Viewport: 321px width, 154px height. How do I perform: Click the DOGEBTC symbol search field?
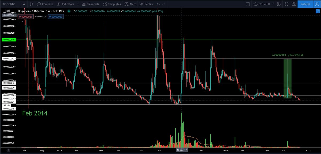click(10, 4)
